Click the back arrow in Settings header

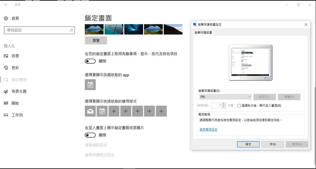point(6,5)
